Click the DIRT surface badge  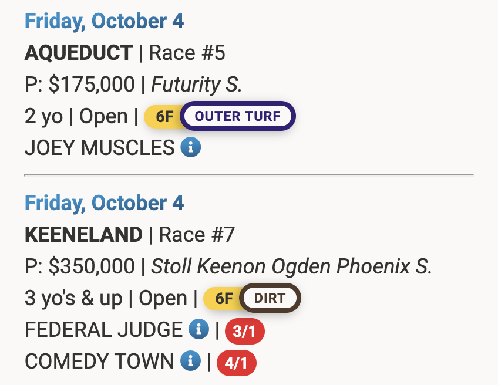[x=270, y=298]
